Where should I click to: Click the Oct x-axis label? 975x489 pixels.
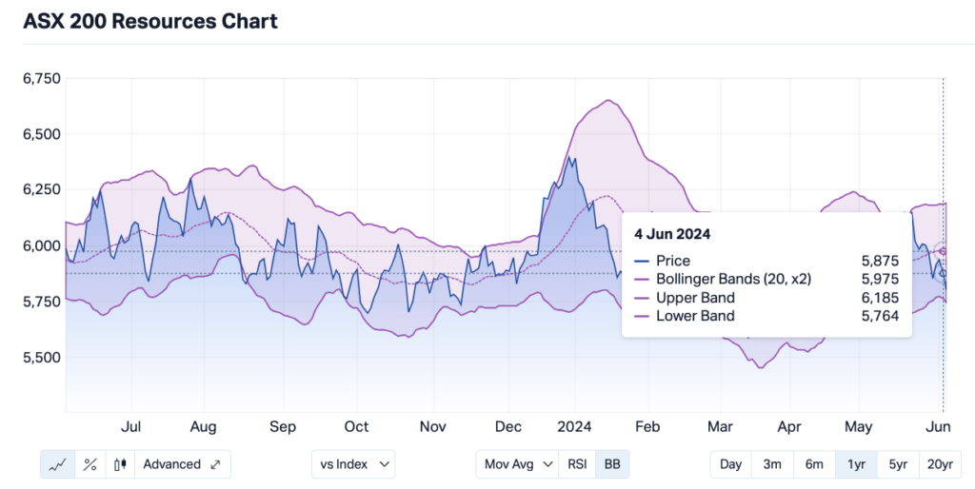pyautogui.click(x=356, y=427)
